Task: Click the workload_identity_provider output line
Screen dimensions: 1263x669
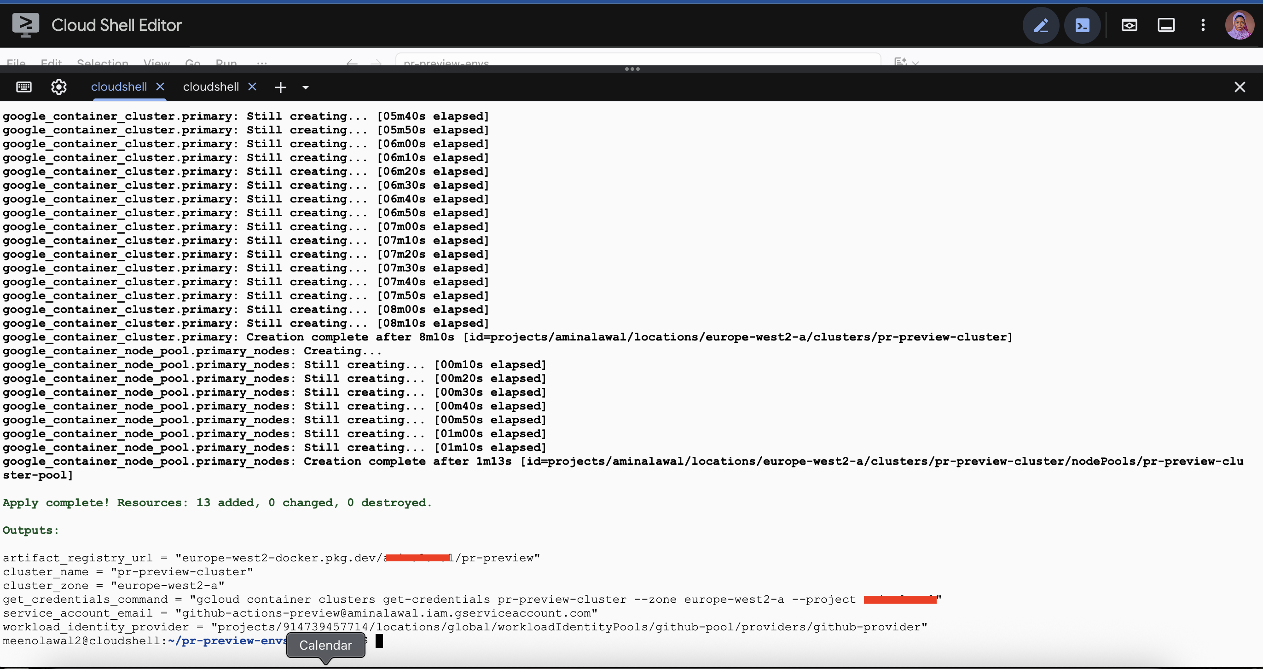Action: click(465, 626)
